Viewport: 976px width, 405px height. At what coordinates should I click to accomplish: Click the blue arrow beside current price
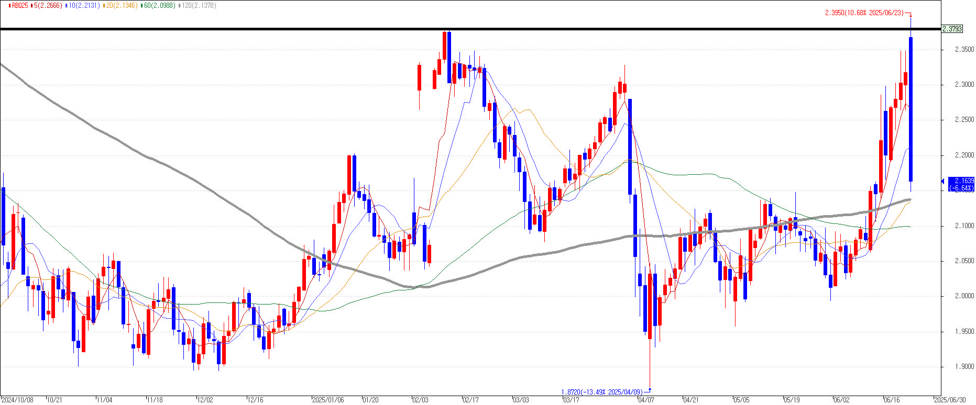click(943, 181)
